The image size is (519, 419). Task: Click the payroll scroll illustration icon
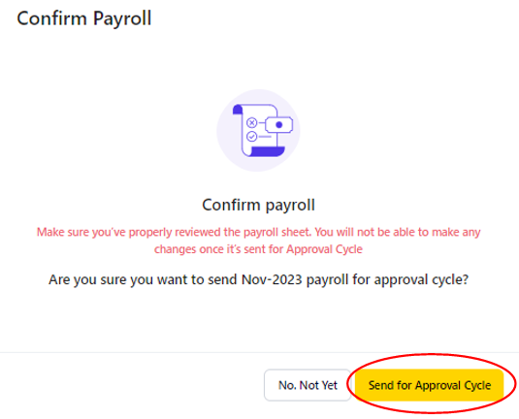click(x=262, y=130)
